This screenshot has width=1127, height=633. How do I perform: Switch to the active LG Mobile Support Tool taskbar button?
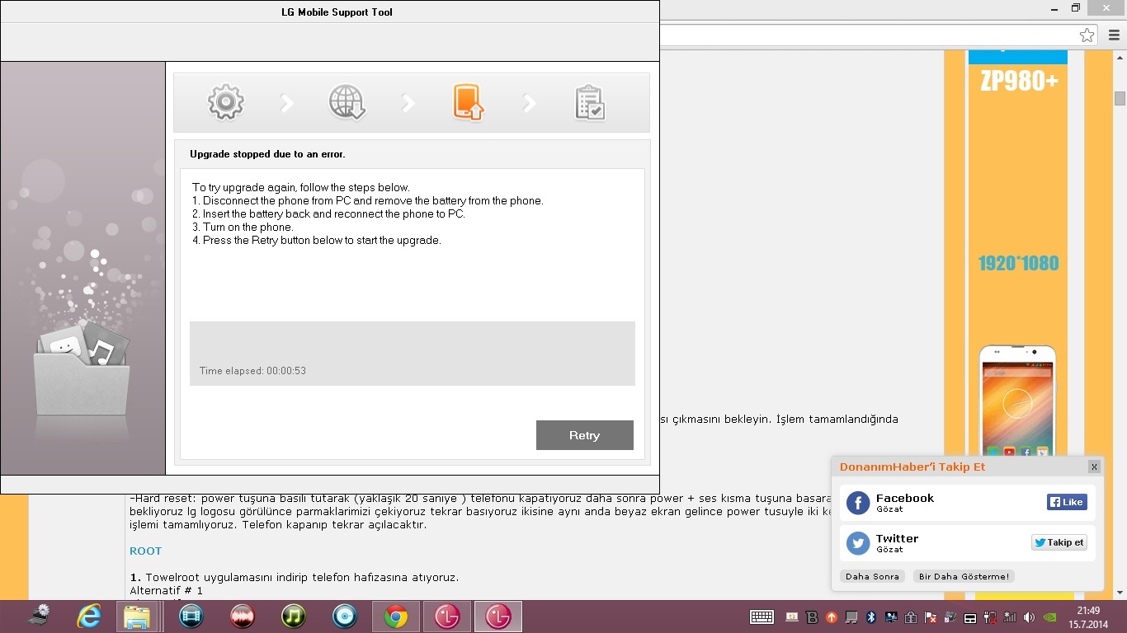click(x=498, y=617)
